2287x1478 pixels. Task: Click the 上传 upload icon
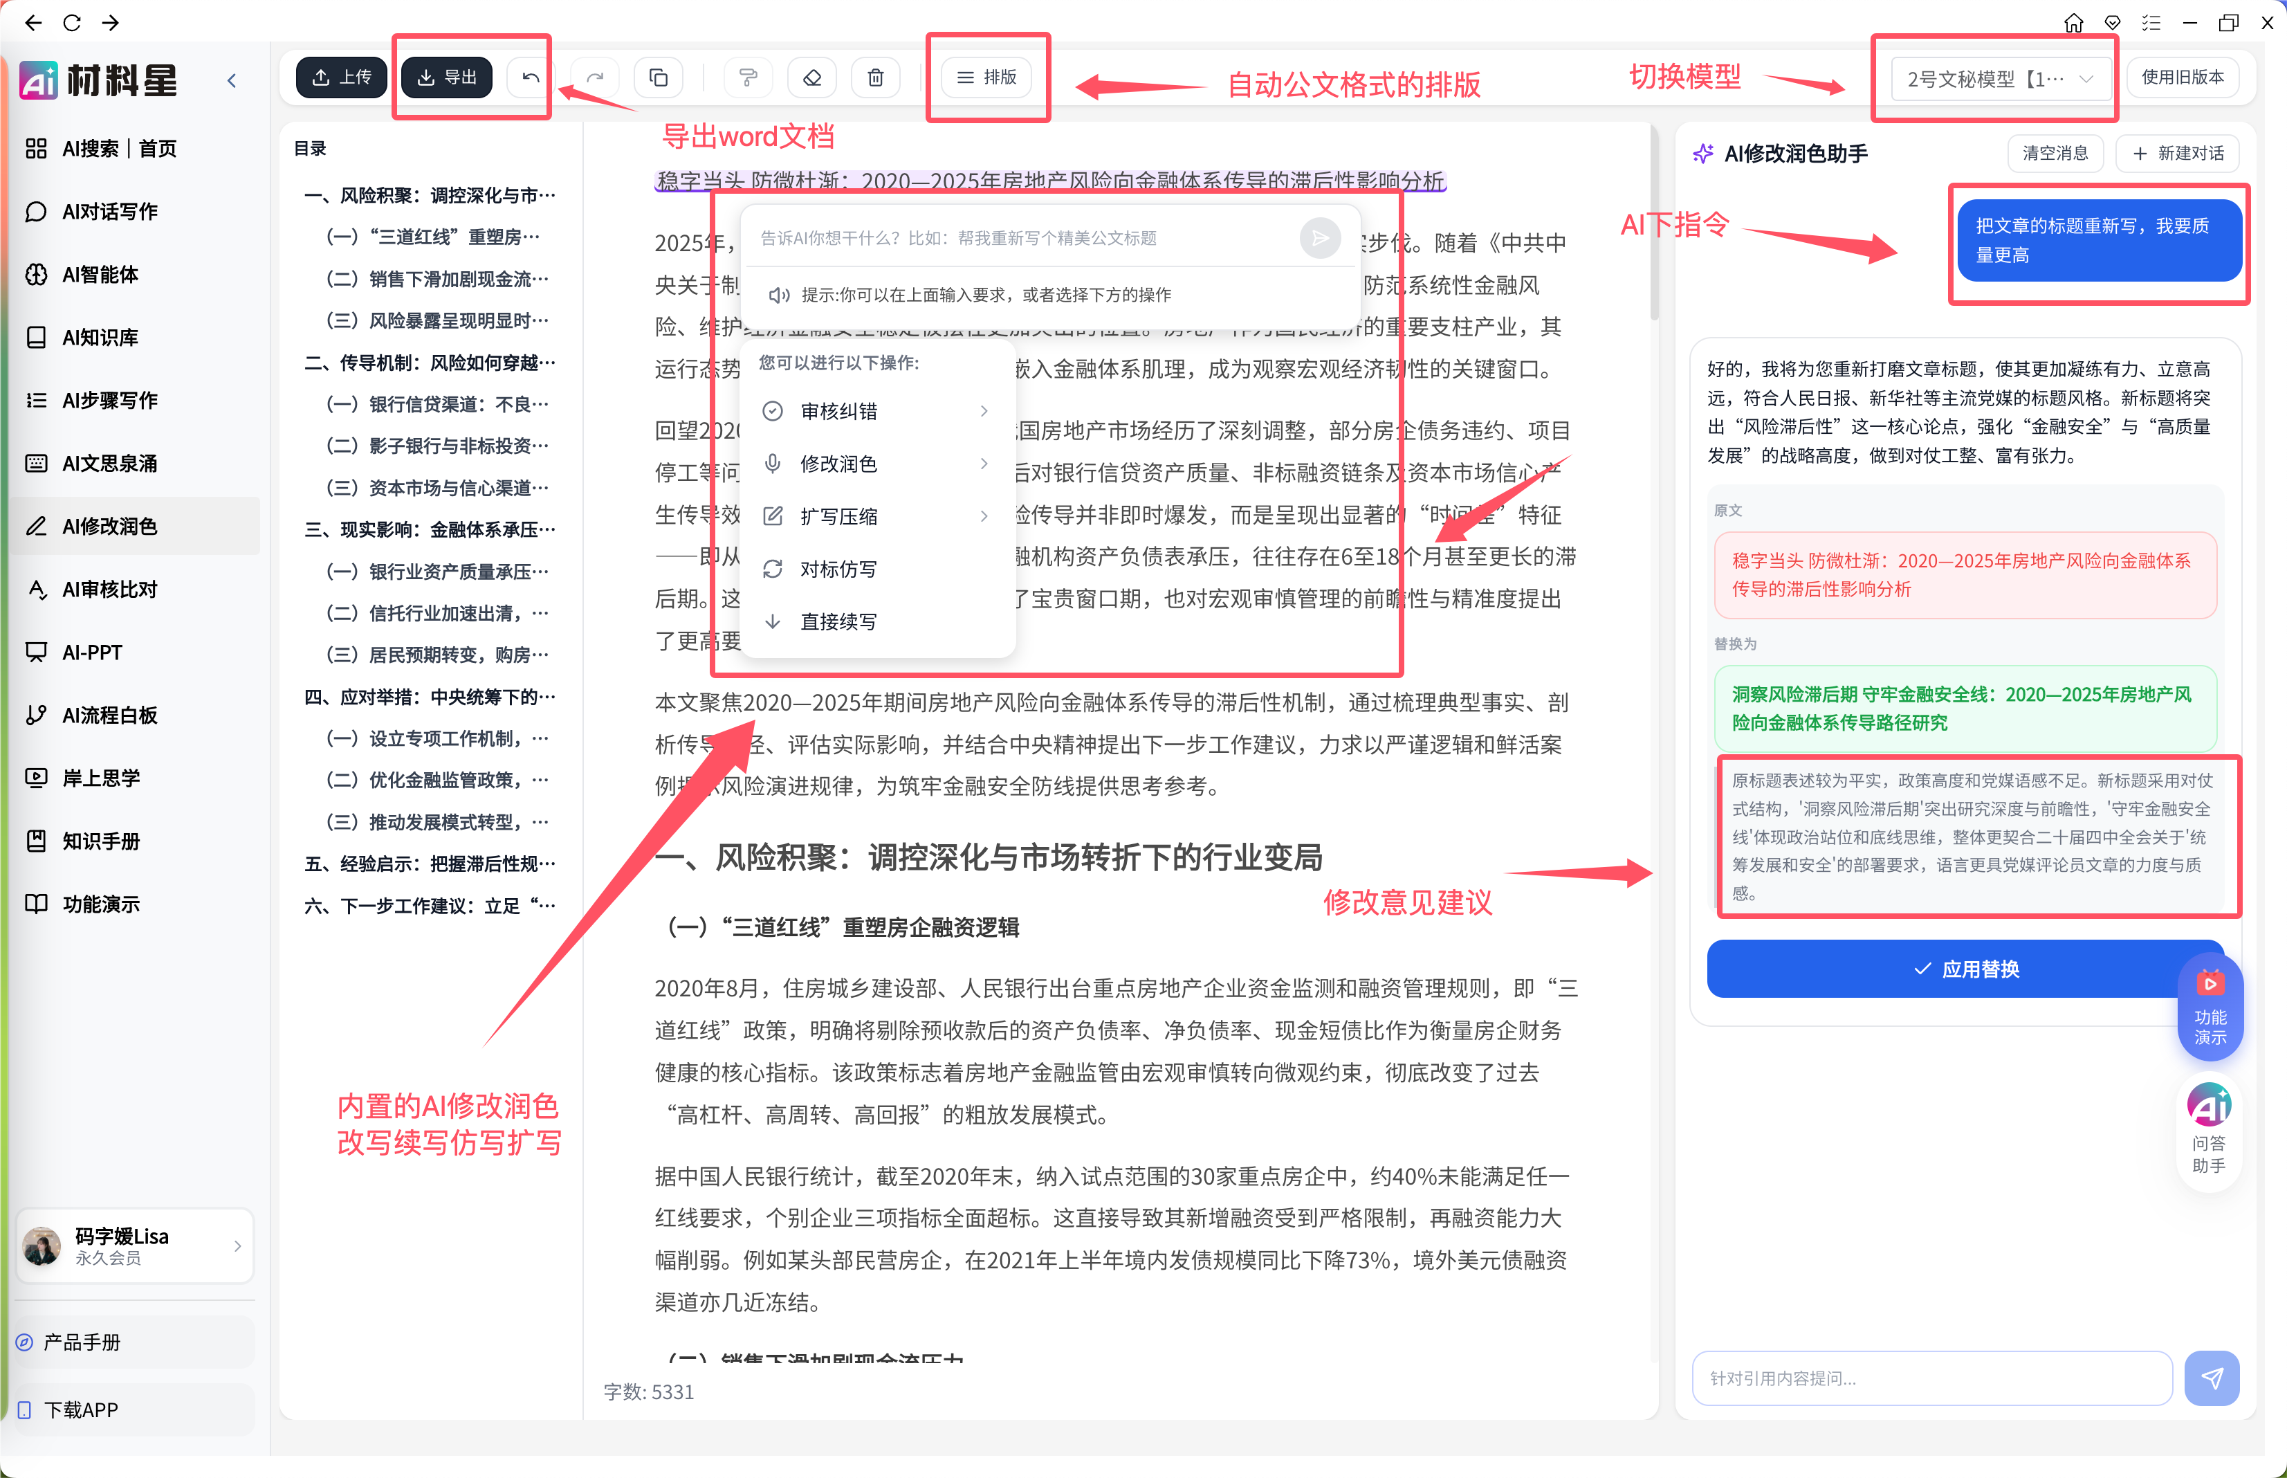point(340,77)
